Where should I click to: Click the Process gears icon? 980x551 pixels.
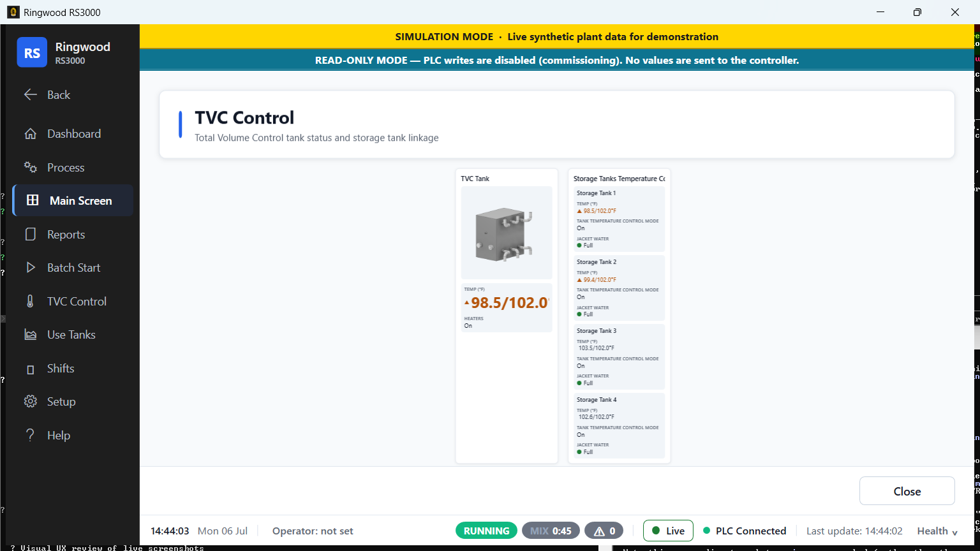coord(31,167)
